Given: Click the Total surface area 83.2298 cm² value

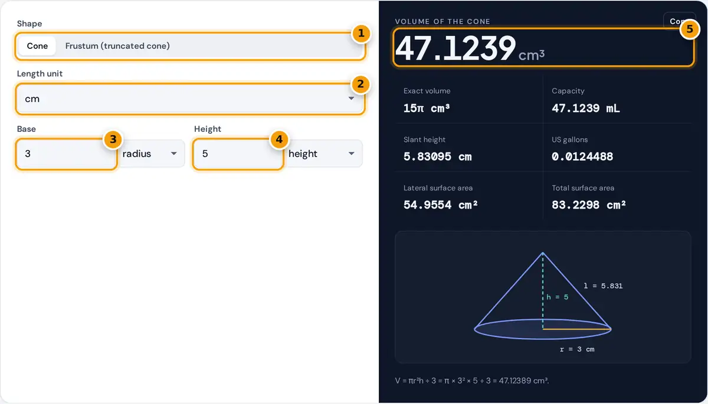Looking at the screenshot, I should pos(588,205).
